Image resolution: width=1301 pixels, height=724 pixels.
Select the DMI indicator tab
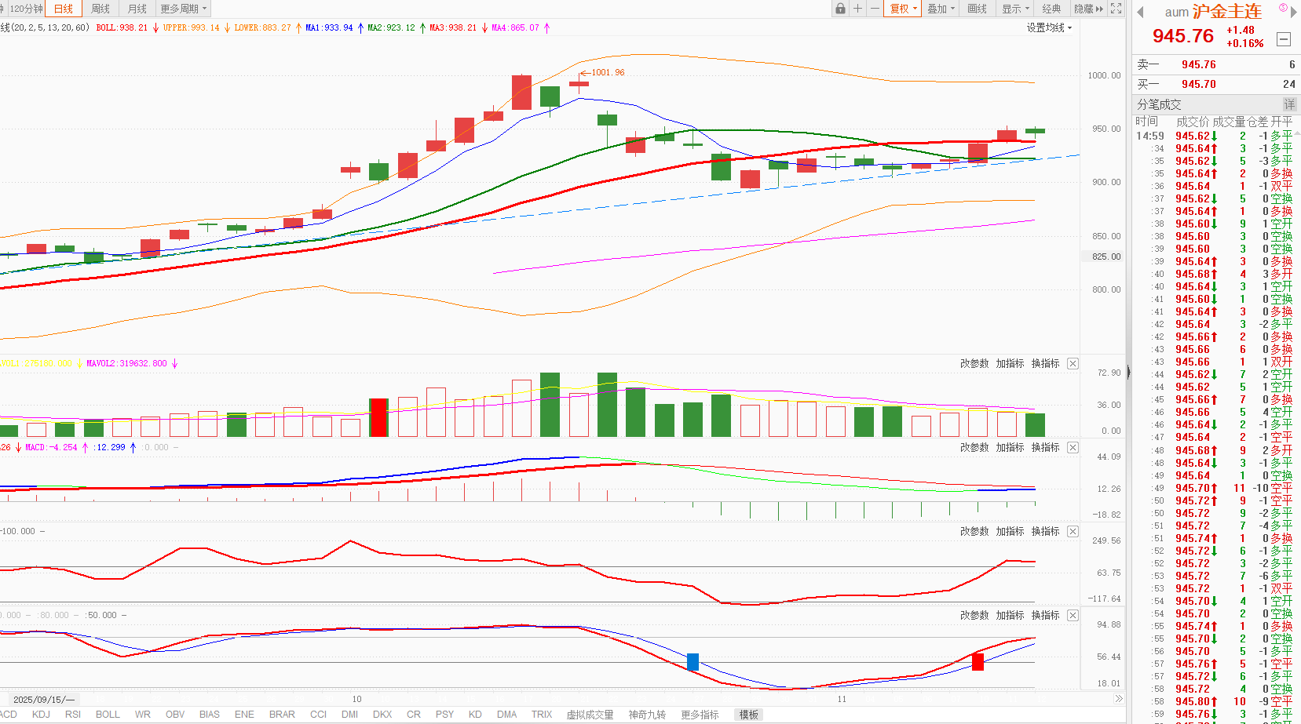coord(349,715)
